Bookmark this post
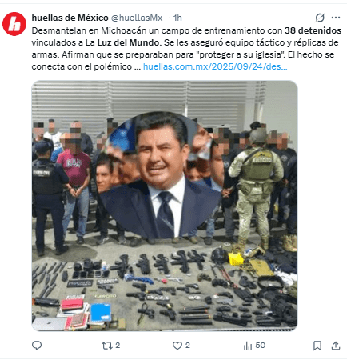Image resolution: width=347 pixels, height=360 pixels. pos(317,346)
